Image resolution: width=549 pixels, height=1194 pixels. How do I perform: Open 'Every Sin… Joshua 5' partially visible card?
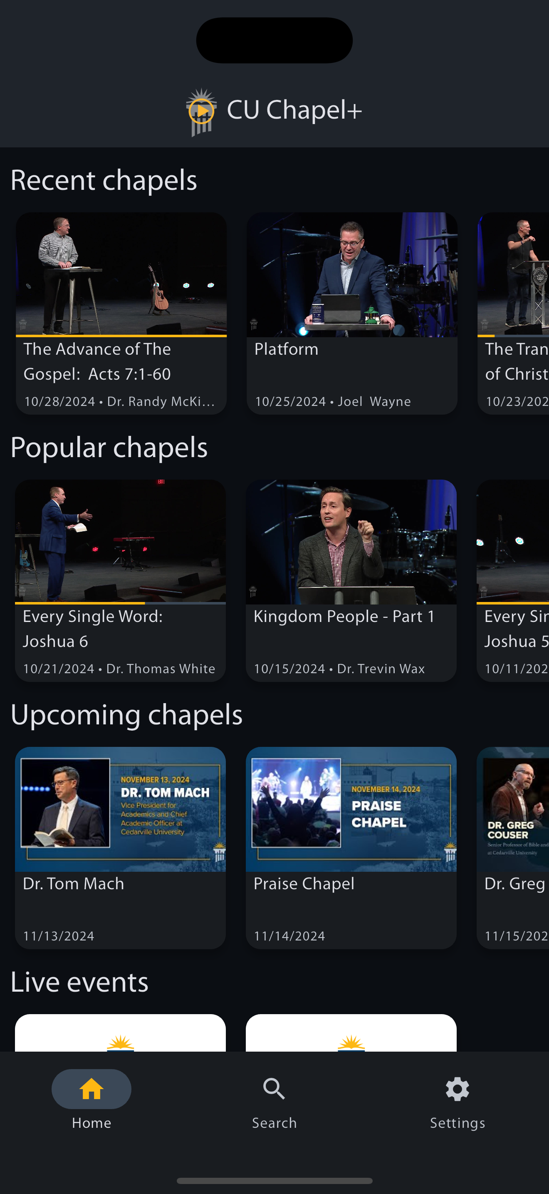pyautogui.click(x=513, y=580)
